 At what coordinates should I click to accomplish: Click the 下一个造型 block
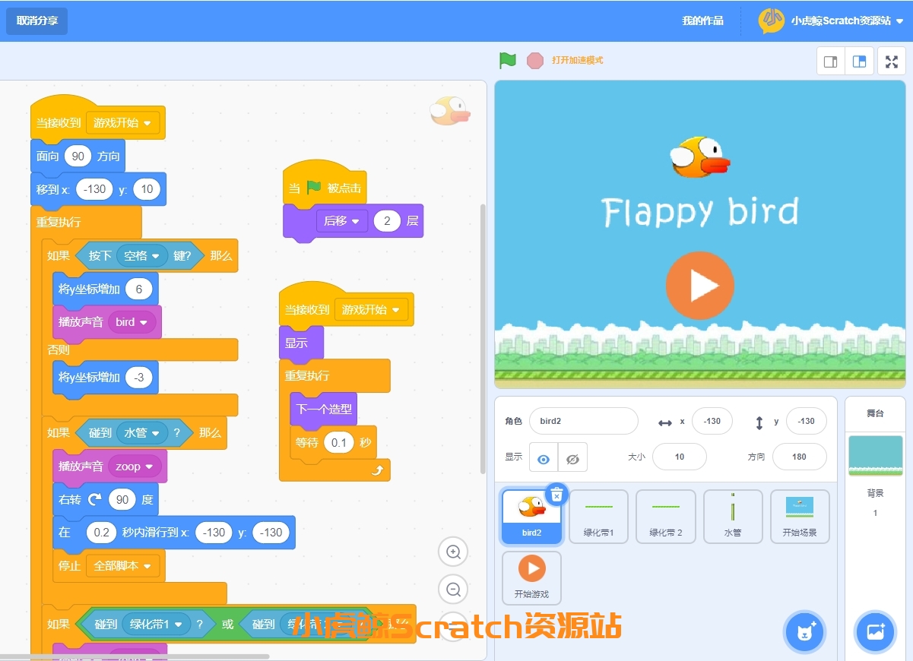[x=324, y=409]
